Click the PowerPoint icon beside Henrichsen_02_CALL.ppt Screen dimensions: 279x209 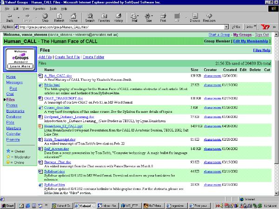point(40,126)
